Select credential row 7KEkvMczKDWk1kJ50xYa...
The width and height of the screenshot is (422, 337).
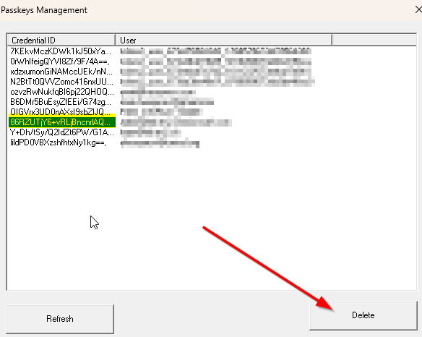coord(61,51)
